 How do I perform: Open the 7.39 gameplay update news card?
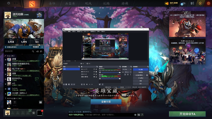[187, 51]
